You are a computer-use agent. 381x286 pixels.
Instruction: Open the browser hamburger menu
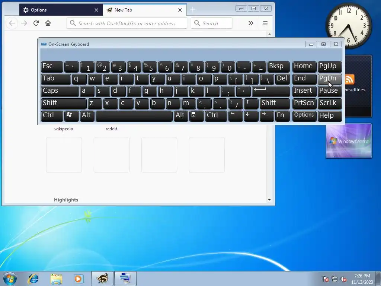(x=265, y=23)
